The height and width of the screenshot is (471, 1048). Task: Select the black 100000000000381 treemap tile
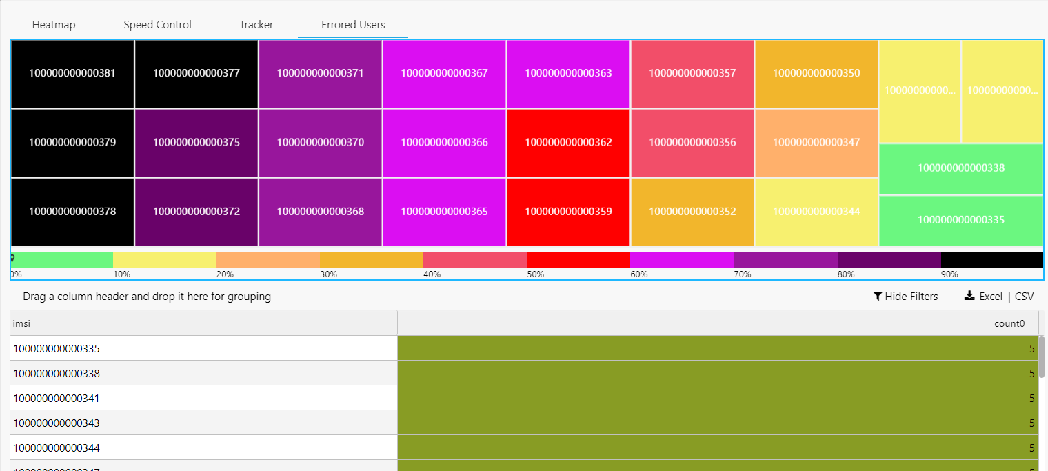pyautogui.click(x=72, y=73)
